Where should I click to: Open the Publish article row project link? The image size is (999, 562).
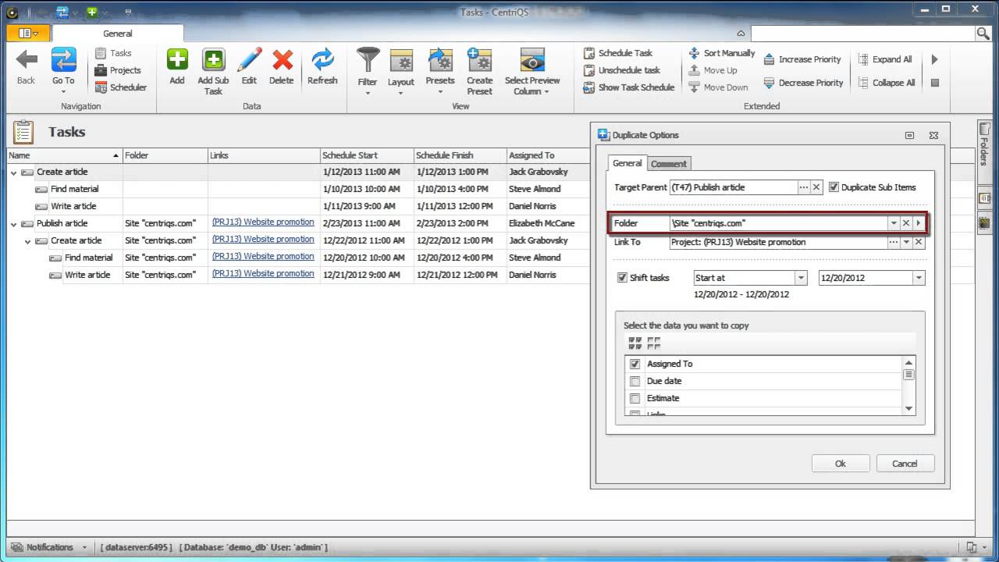(263, 222)
